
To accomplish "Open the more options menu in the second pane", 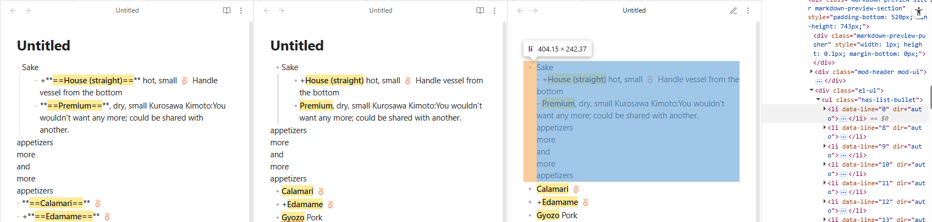I will click(x=494, y=10).
